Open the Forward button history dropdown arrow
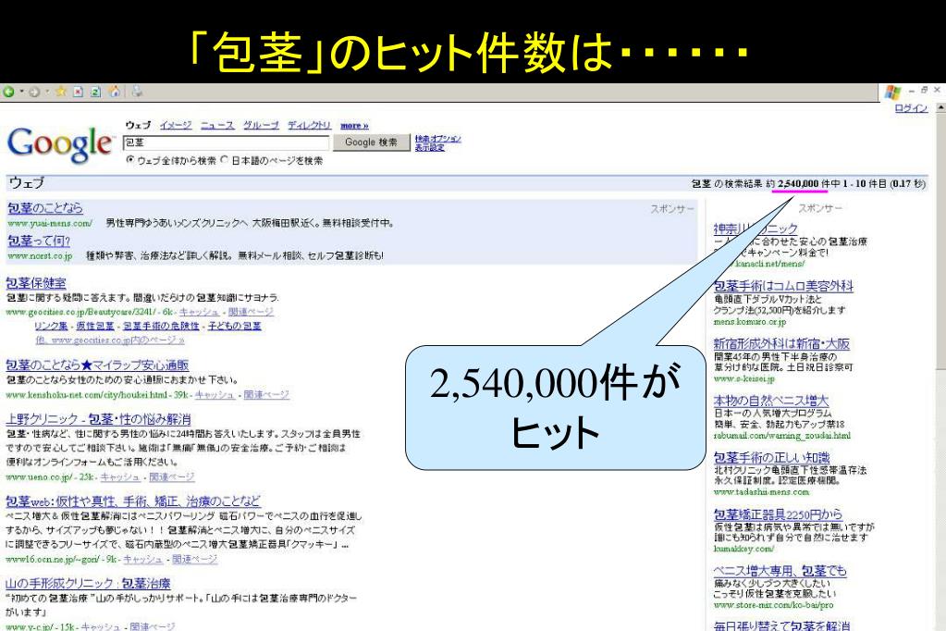946x631 pixels. [47, 92]
